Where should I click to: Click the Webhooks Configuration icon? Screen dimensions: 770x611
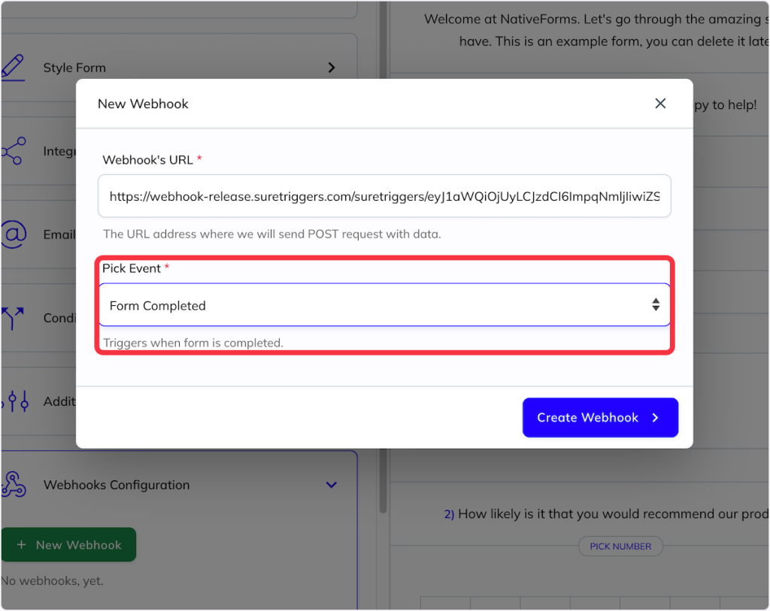(14, 485)
